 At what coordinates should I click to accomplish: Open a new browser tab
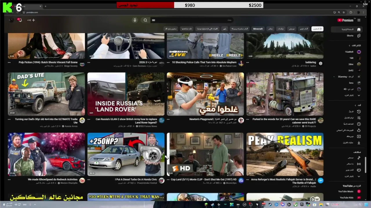coord(45,6)
